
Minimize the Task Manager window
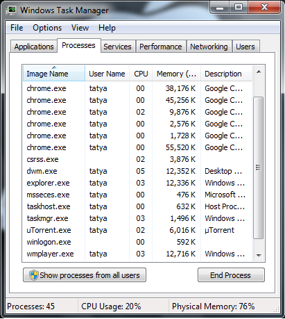pyautogui.click(x=220, y=8)
